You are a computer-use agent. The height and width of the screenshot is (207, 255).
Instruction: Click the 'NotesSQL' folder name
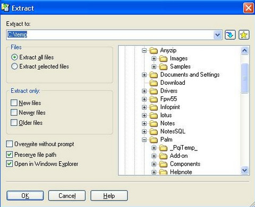(x=173, y=131)
